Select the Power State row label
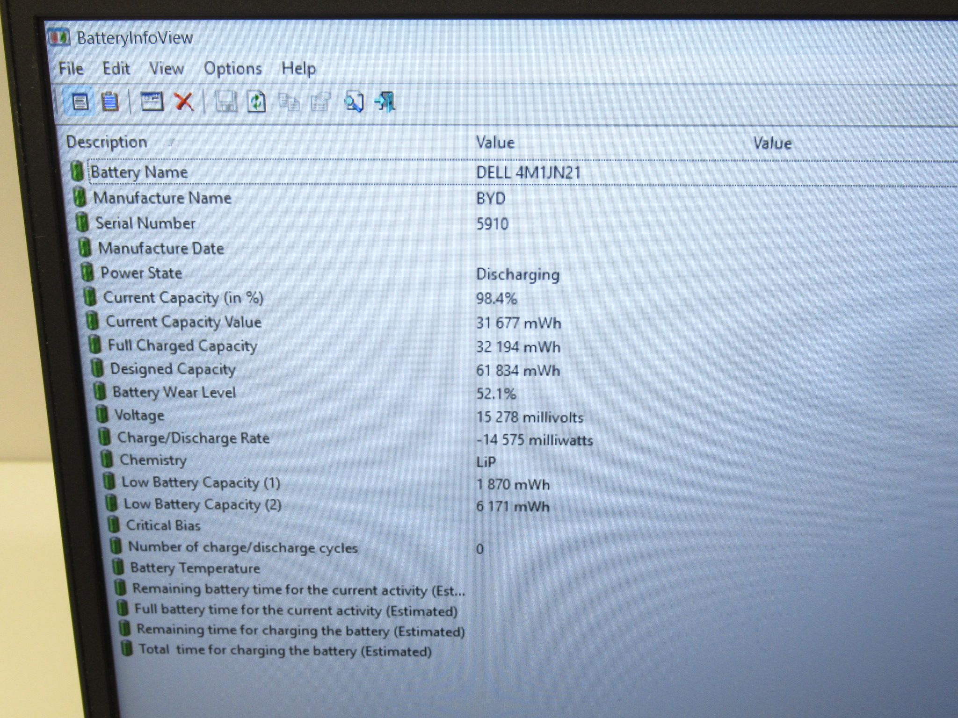The height and width of the screenshot is (718, 958). [141, 273]
